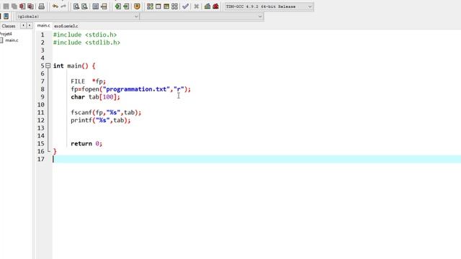461x259 pixels.
Task: Open the Find magnifier tool
Action: click(76, 6)
